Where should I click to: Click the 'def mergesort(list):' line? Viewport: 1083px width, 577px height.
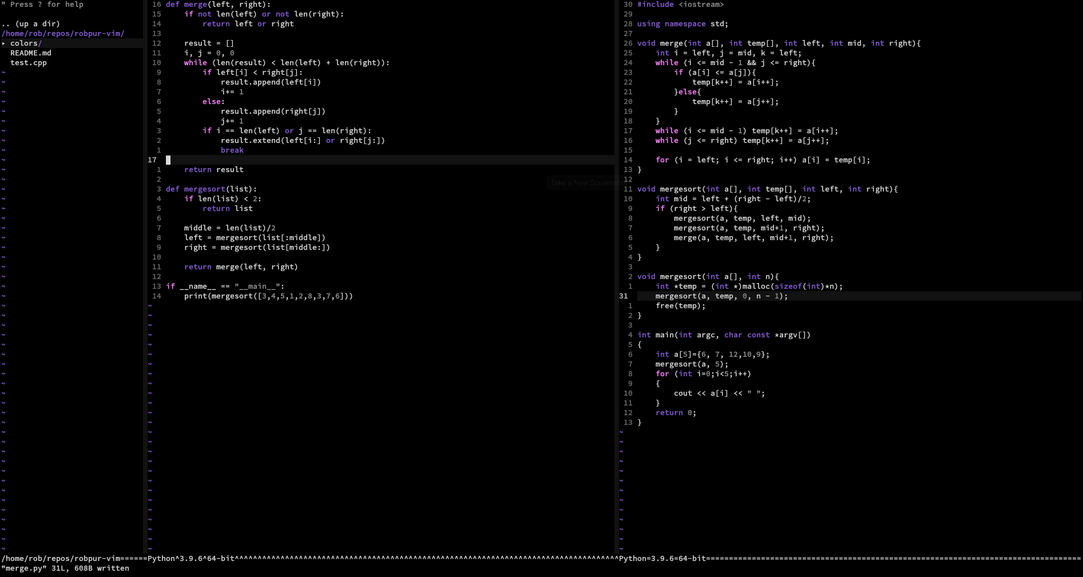click(x=212, y=189)
